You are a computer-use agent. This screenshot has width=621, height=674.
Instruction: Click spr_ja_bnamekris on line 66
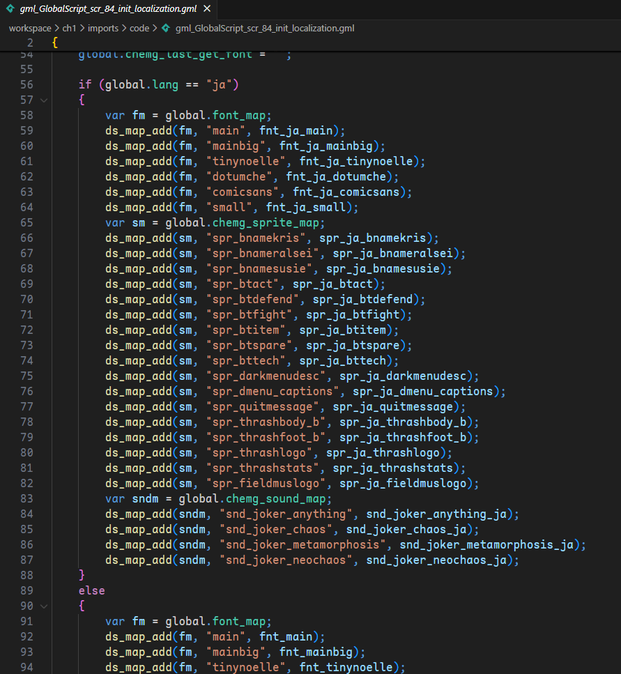[x=373, y=238]
